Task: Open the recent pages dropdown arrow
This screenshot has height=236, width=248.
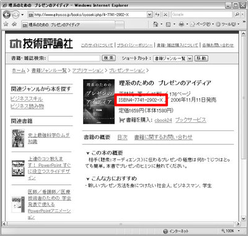Action: point(22,15)
